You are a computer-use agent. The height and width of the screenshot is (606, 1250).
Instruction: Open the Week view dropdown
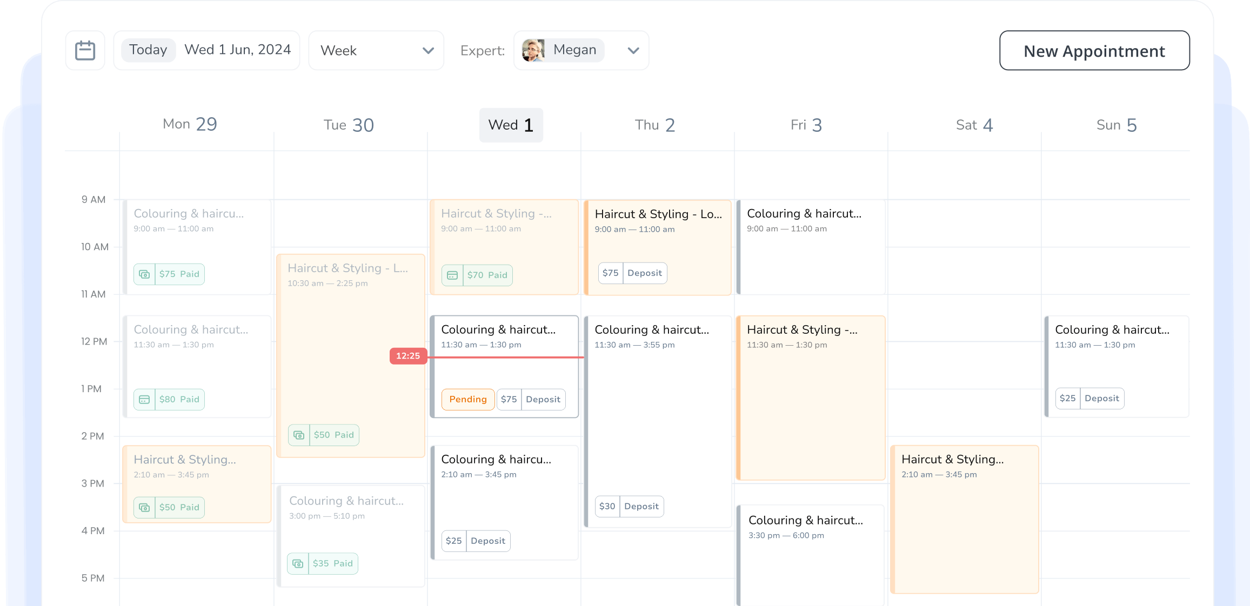pos(376,50)
